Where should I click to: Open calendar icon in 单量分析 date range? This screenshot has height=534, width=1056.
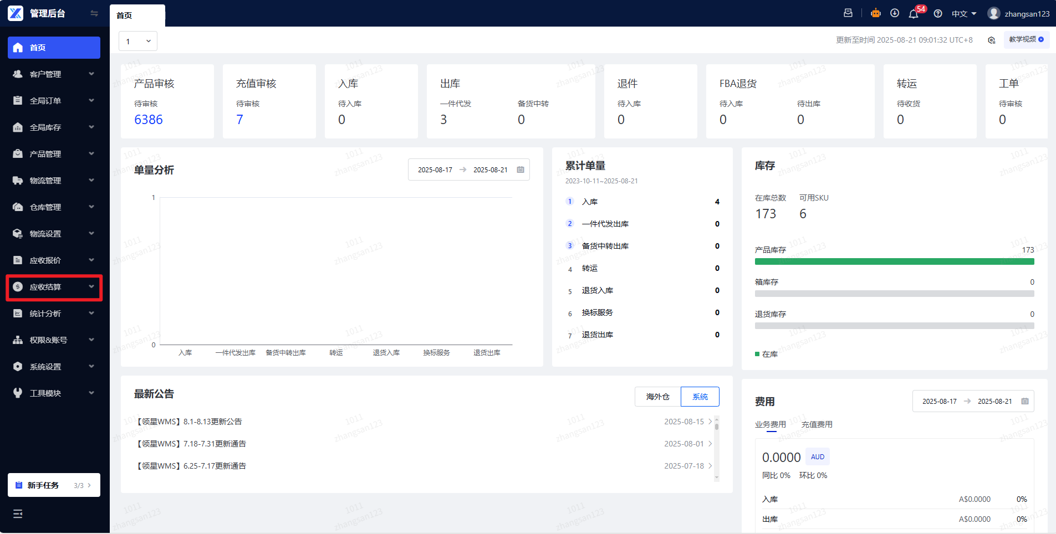(521, 170)
